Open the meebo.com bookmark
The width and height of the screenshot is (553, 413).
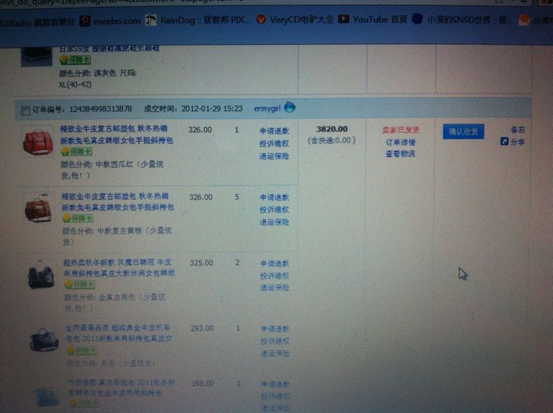click(x=110, y=21)
